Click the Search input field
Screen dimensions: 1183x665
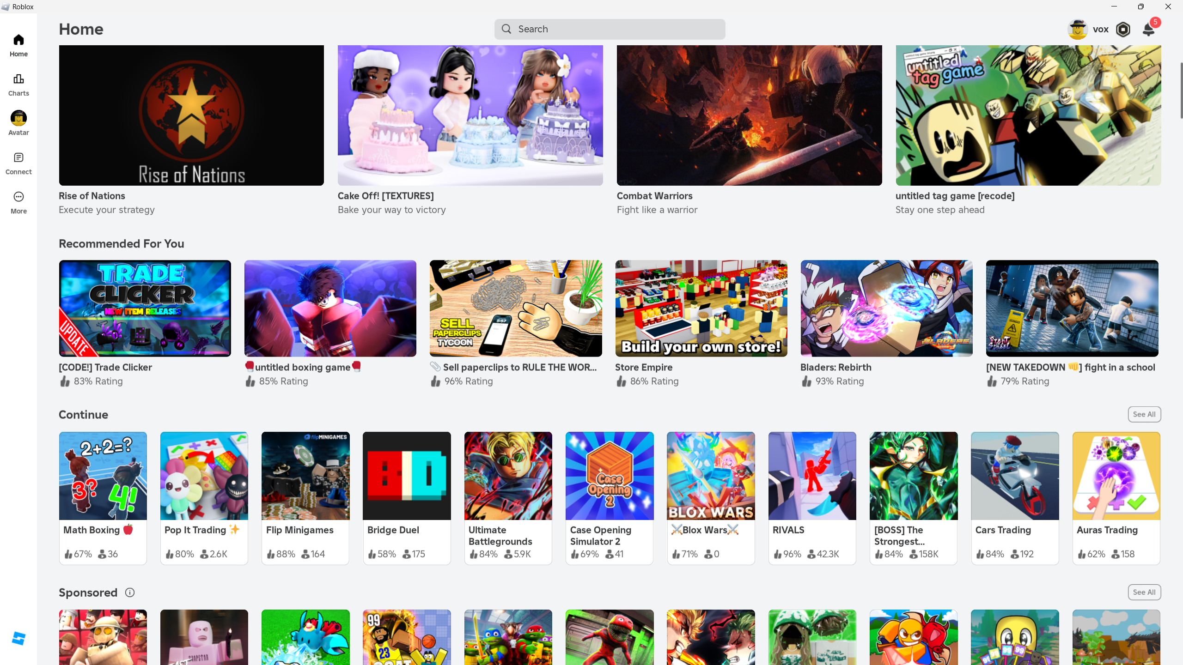point(610,29)
